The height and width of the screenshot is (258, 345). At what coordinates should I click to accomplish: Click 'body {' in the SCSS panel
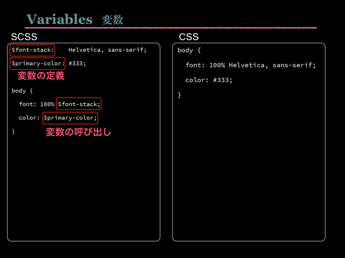(x=22, y=91)
